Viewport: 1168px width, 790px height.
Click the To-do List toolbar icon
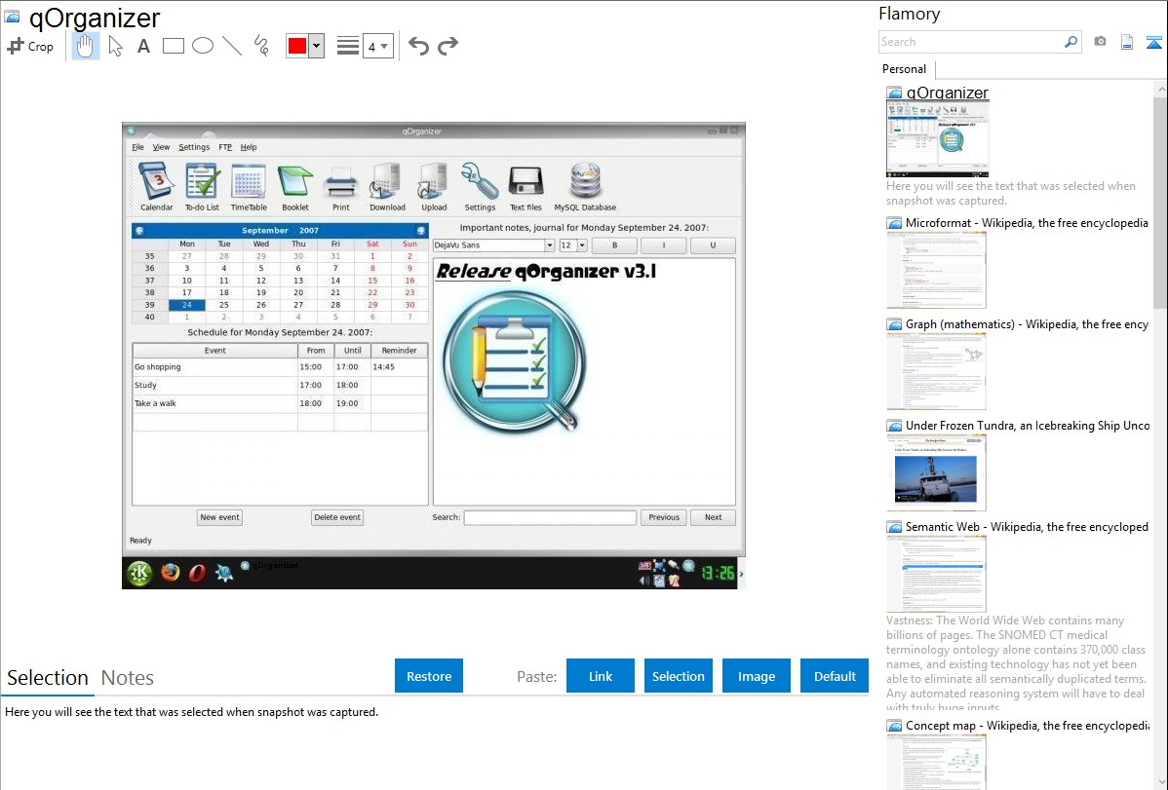point(202,187)
